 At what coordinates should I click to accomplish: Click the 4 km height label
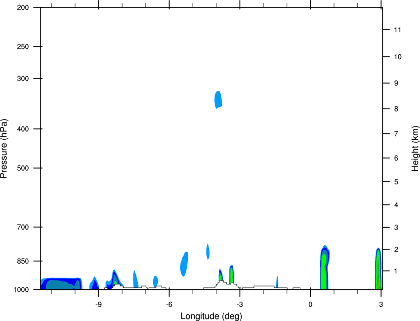click(396, 205)
